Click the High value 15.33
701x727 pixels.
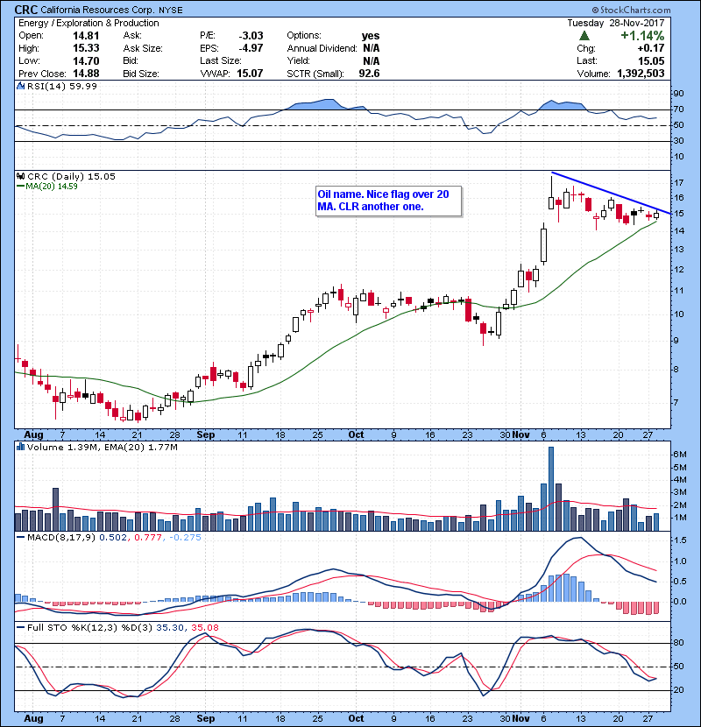86,48
